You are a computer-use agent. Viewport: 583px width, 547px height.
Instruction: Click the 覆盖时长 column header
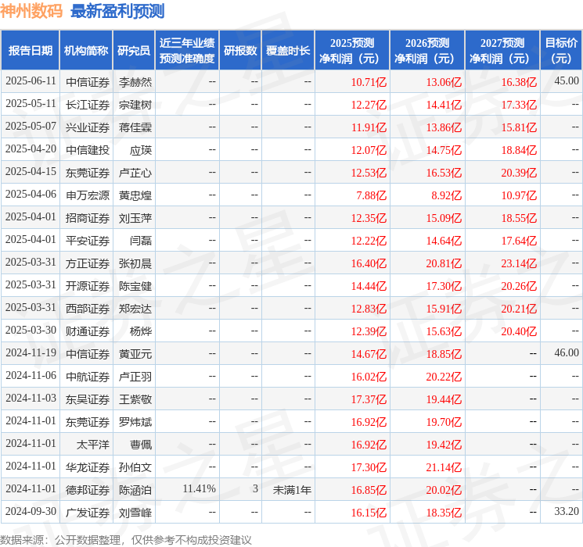coord(288,51)
